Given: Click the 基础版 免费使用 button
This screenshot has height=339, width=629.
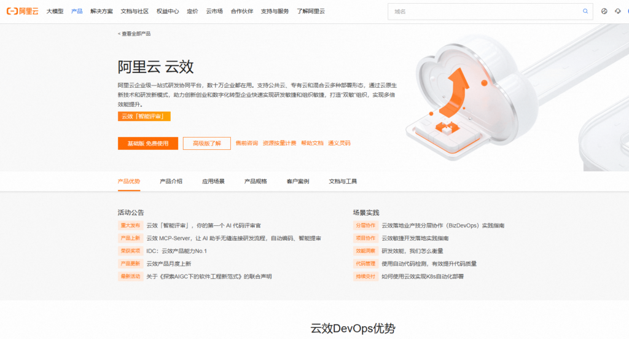Looking at the screenshot, I should point(148,143).
